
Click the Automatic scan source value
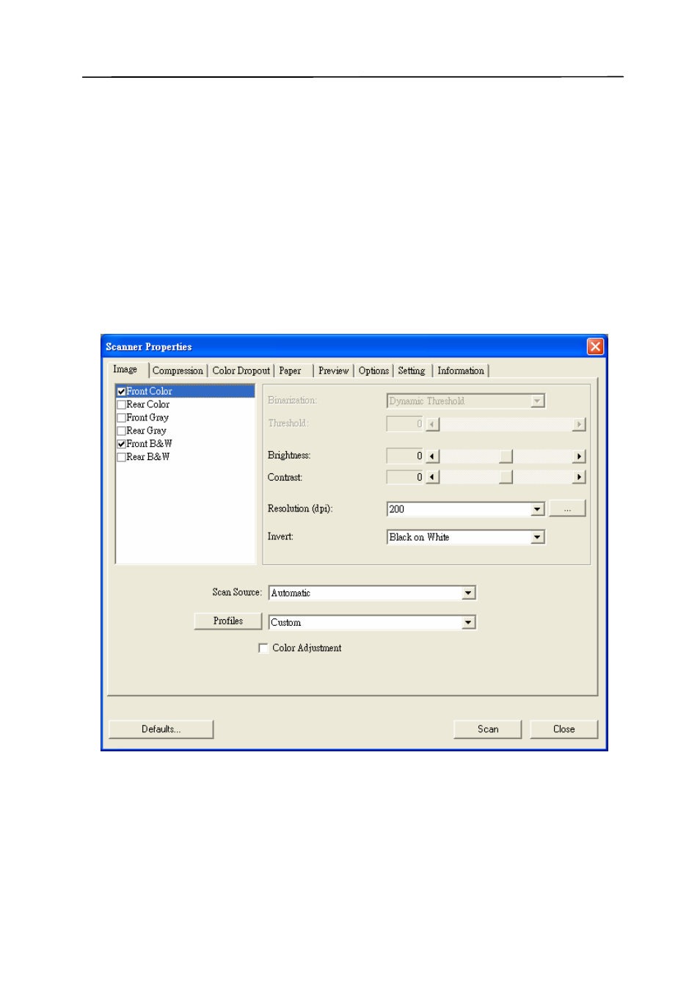click(291, 594)
